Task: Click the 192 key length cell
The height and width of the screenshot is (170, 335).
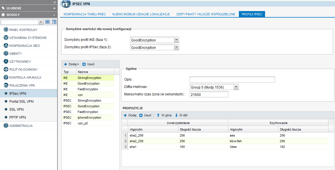Action: click(303, 147)
